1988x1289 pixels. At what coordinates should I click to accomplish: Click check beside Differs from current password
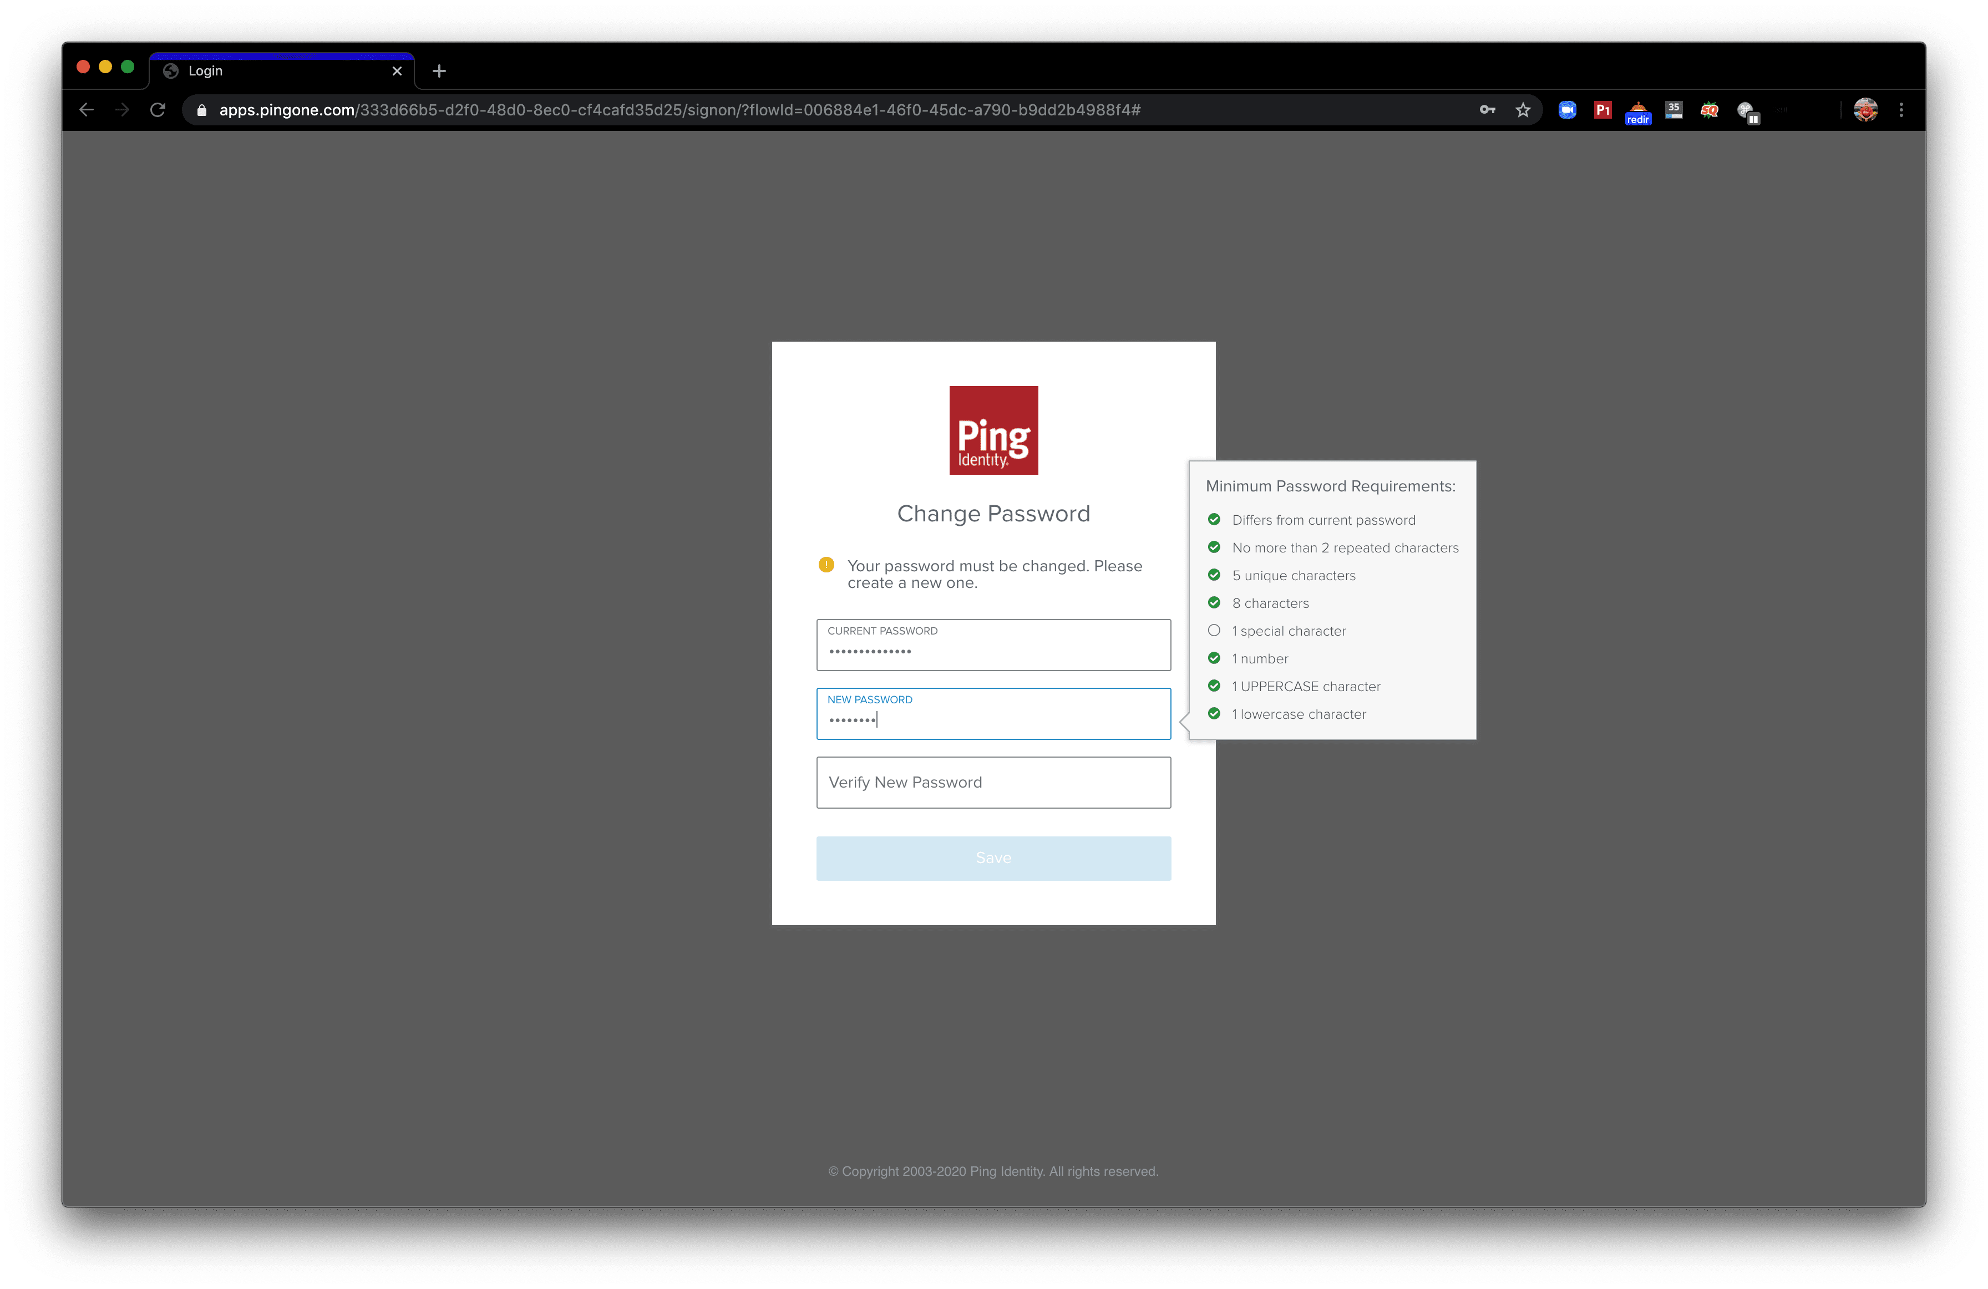[1214, 519]
